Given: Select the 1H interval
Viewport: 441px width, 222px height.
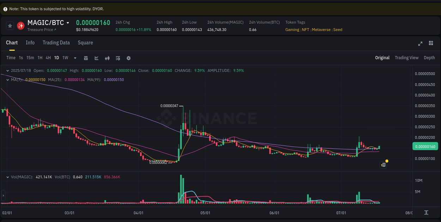Looking at the screenshot, I should tap(40, 58).
